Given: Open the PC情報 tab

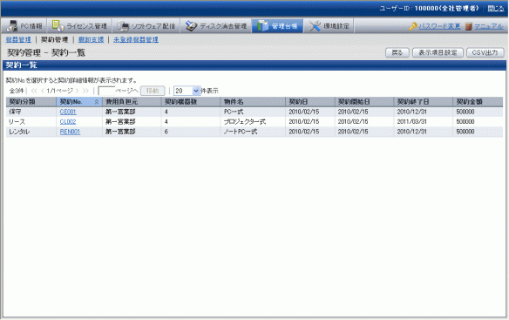Looking at the screenshot, I should tap(24, 26).
